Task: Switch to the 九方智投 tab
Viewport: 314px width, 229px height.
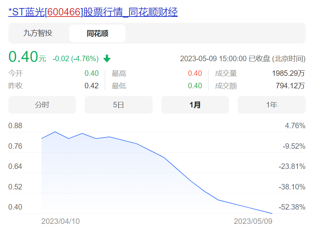Action: [x=38, y=33]
